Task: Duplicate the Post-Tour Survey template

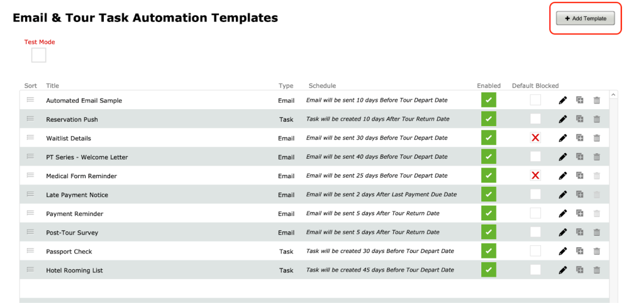Action: (x=580, y=233)
